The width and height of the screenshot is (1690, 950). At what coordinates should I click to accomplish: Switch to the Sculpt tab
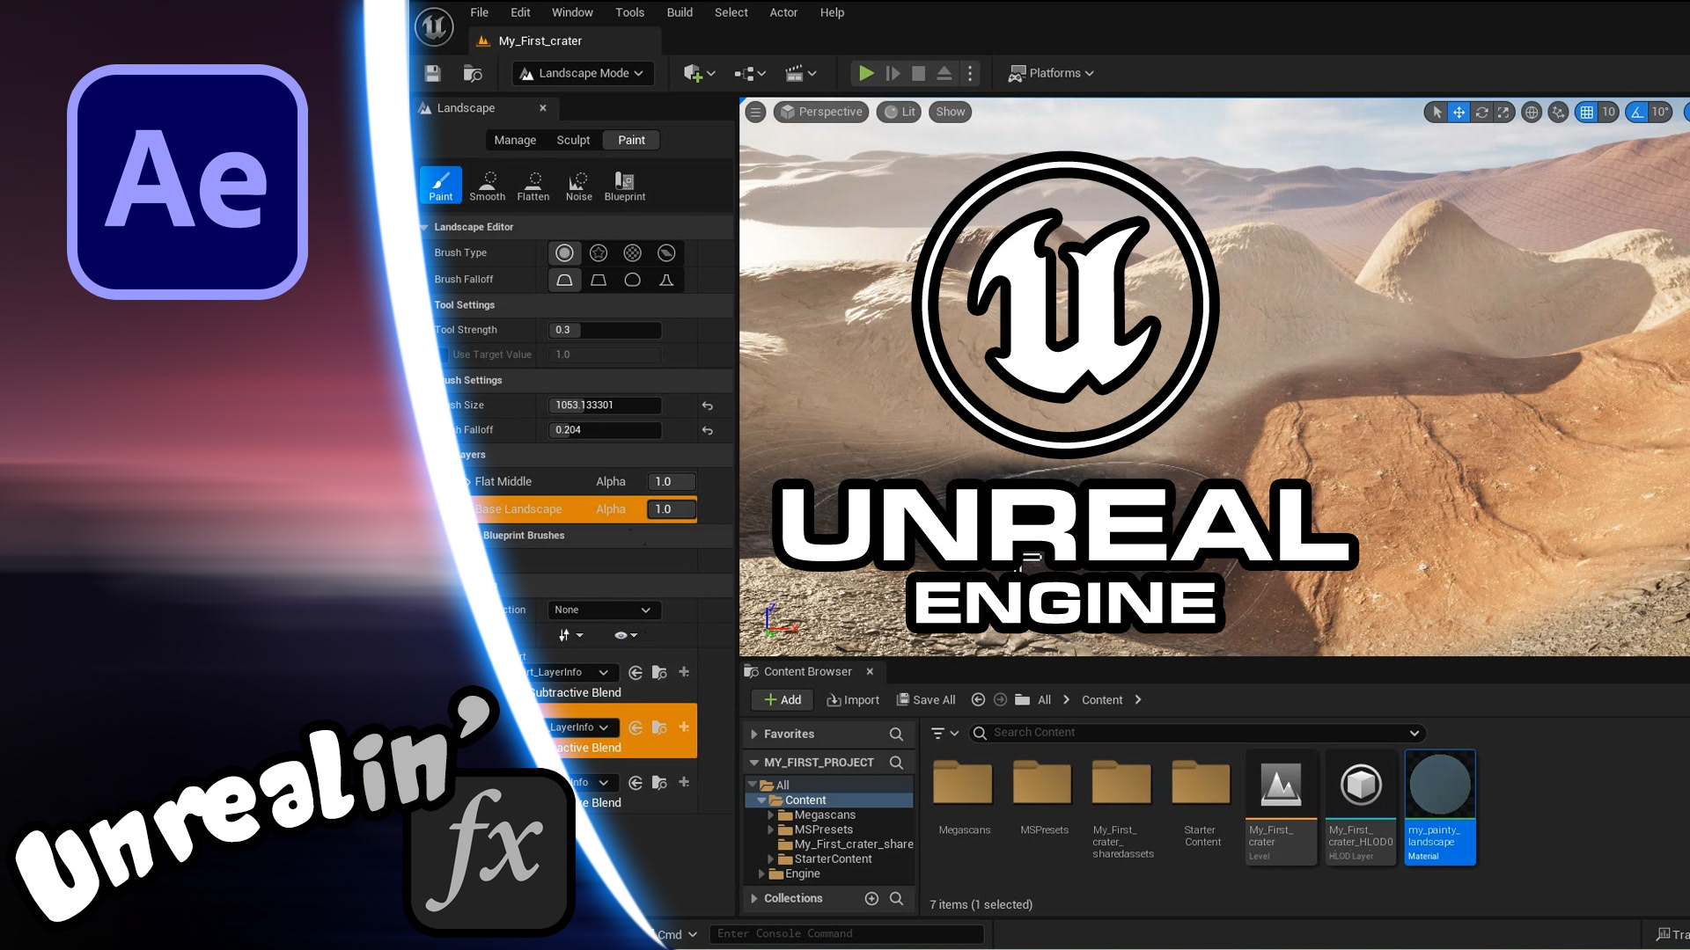click(x=573, y=140)
